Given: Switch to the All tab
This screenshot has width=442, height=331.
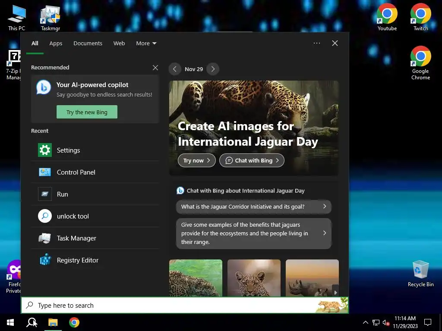Looking at the screenshot, I should [x=35, y=44].
